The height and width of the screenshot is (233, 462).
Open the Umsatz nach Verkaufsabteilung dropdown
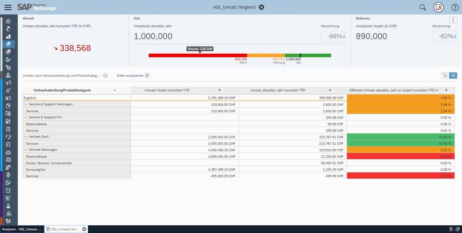(105, 76)
